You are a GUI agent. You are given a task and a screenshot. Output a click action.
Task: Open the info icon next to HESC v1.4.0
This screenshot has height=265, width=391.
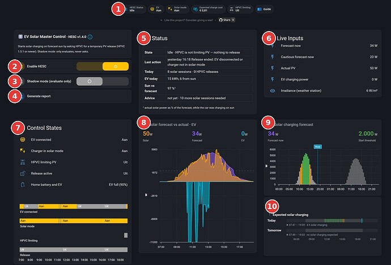pos(90,37)
